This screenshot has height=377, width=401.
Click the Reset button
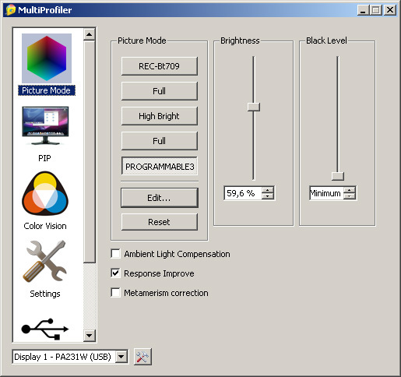[160, 222]
